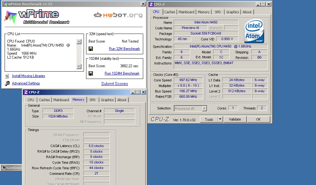
Task: Open Graphics tab in processor window
Action: tap(232, 12)
